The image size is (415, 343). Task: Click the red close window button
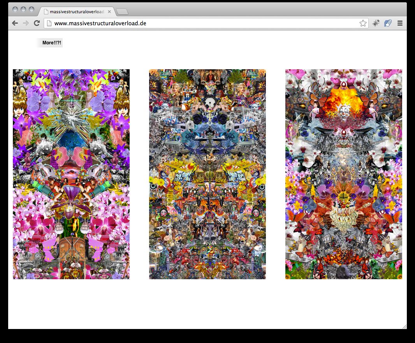tap(15, 9)
